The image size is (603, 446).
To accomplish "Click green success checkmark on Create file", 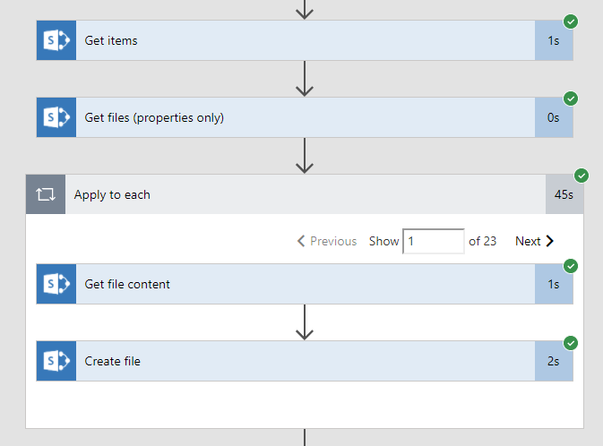I will pyautogui.click(x=571, y=343).
